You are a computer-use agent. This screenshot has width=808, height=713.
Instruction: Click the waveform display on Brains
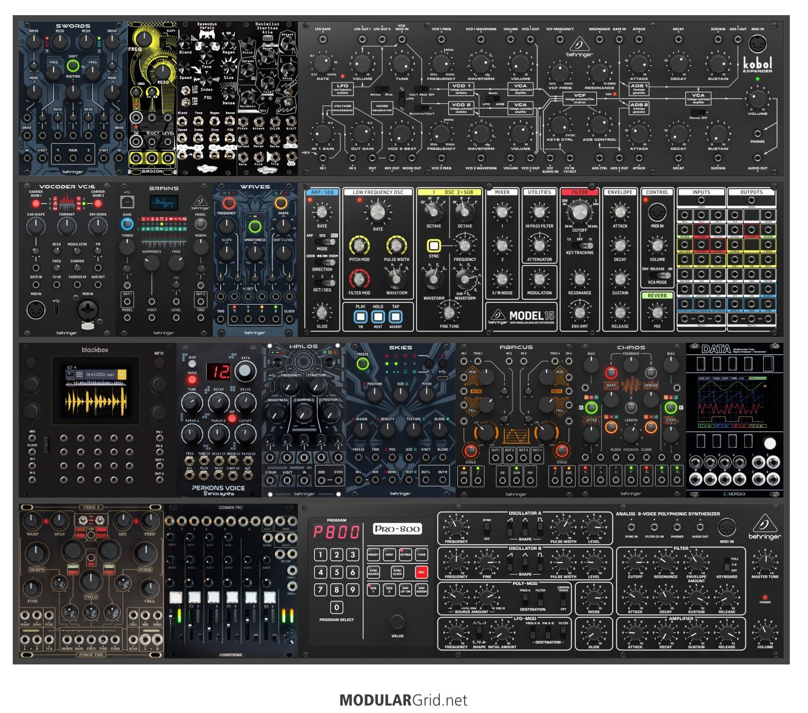point(164,203)
